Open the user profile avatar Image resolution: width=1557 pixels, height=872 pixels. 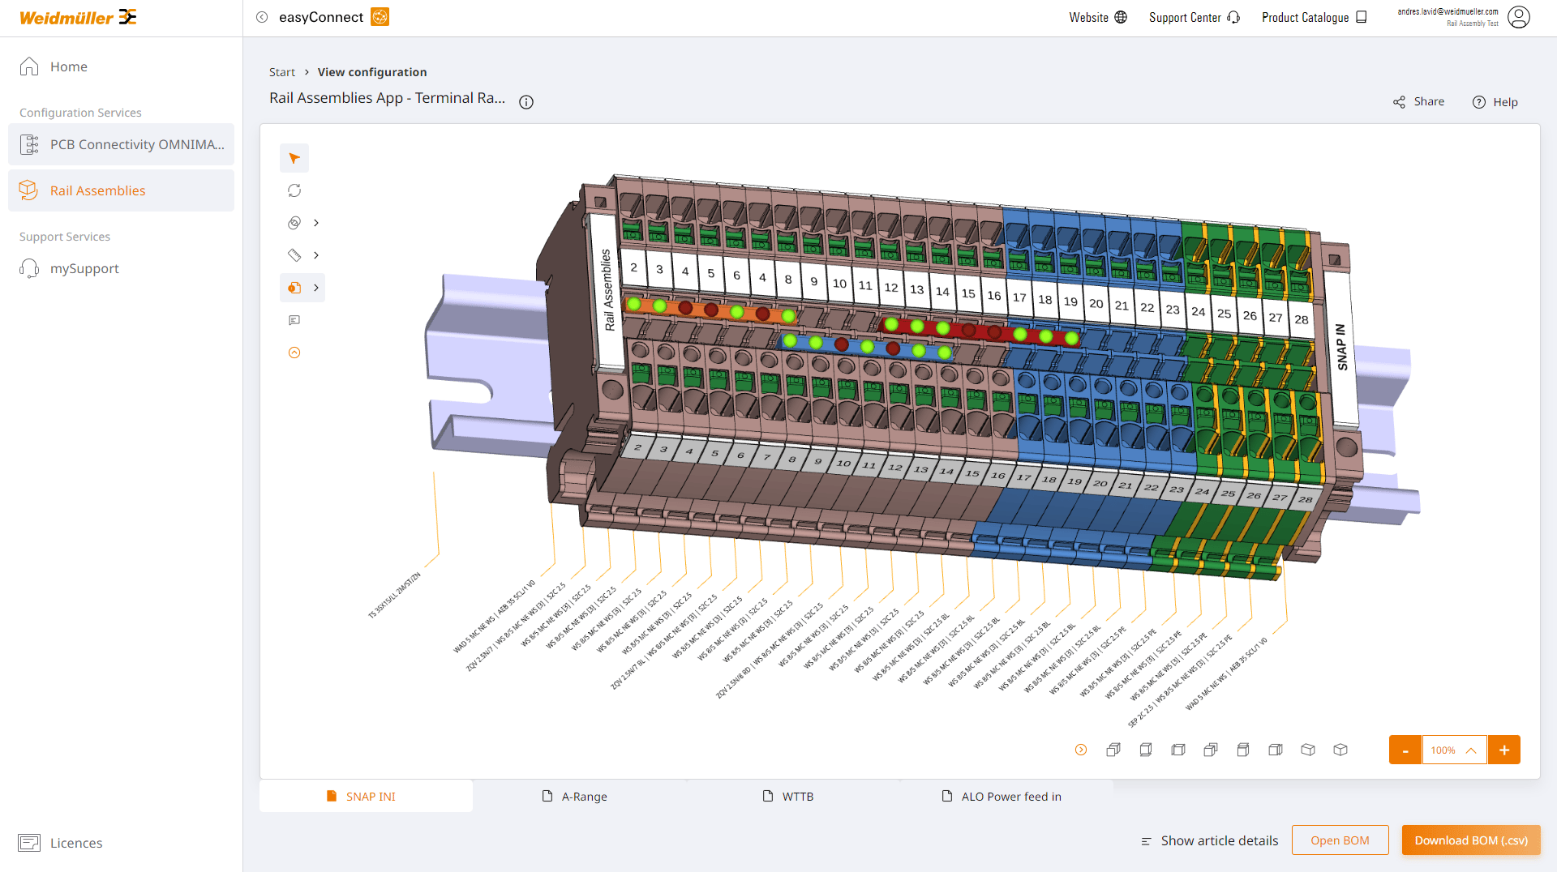click(x=1518, y=17)
